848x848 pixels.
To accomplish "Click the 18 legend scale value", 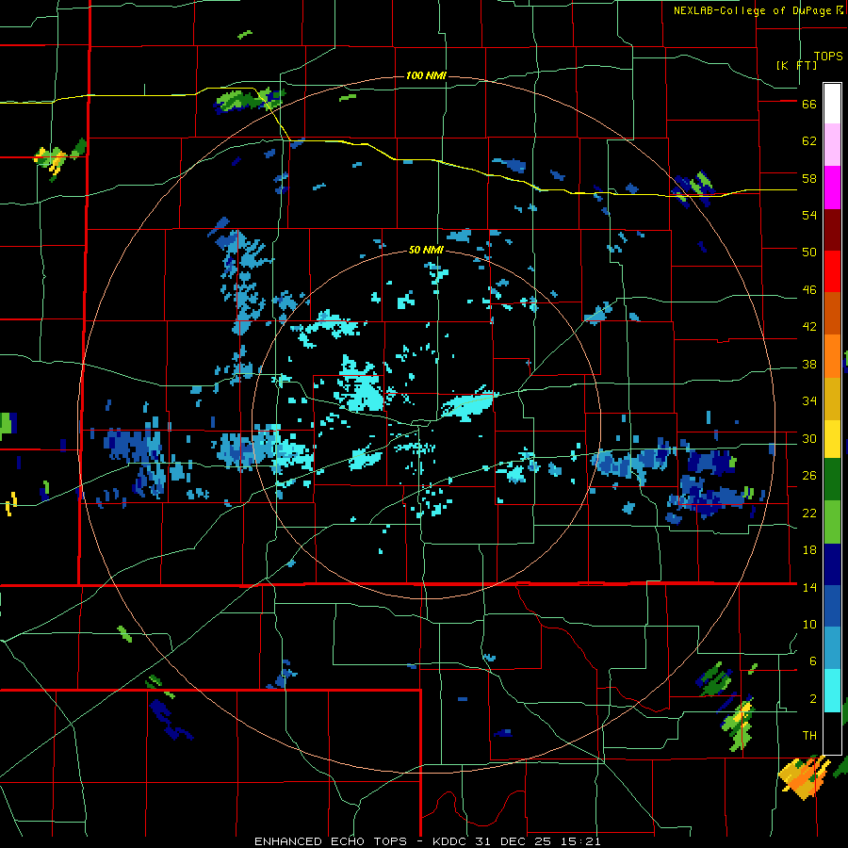I will point(809,550).
